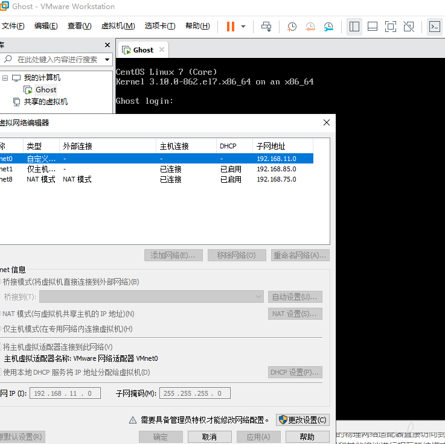Expand the library search dropdown arrow
Image resolution: width=445 pixels, height=444 pixels.
(107, 60)
